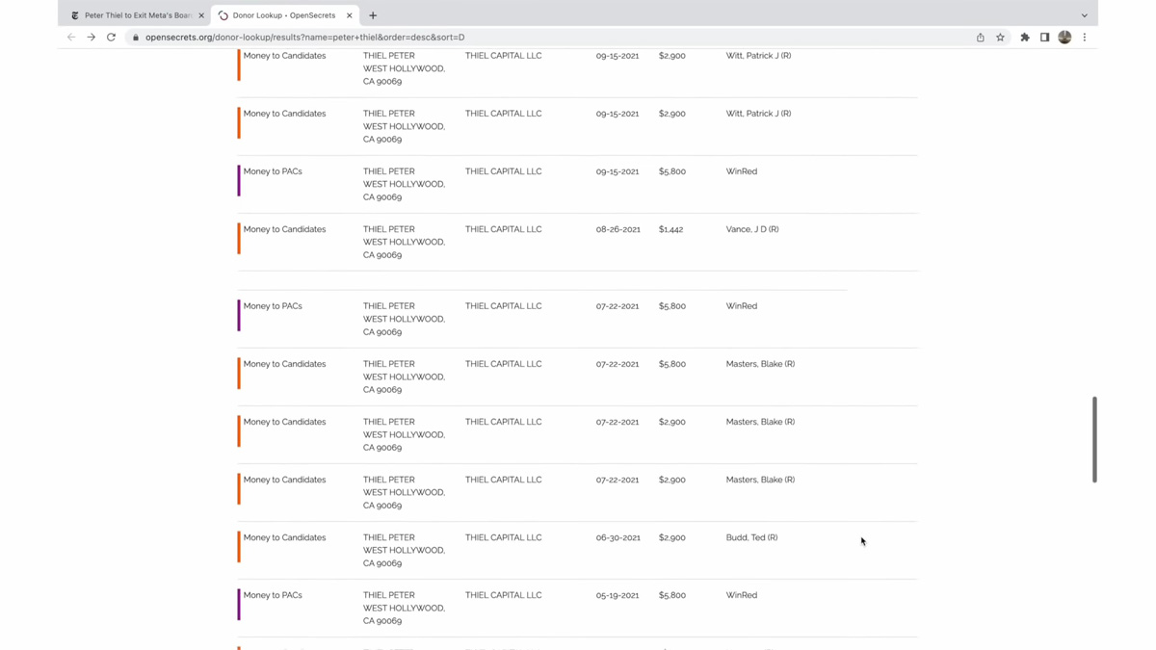Click $2,900 amount in Budd, Ted row
Screen dimensions: 1156x650
(672, 537)
